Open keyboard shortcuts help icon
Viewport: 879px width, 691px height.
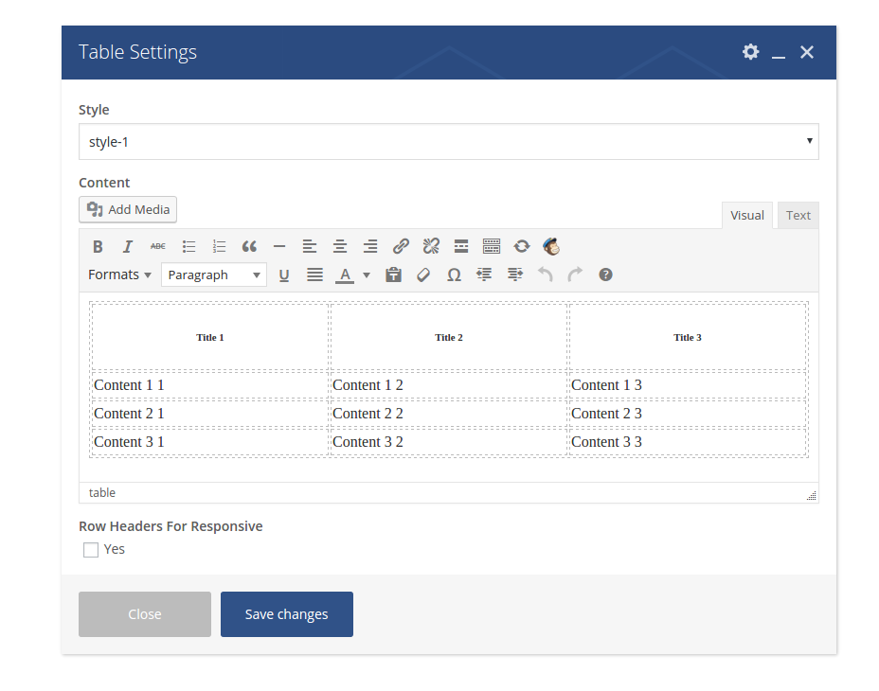605,275
